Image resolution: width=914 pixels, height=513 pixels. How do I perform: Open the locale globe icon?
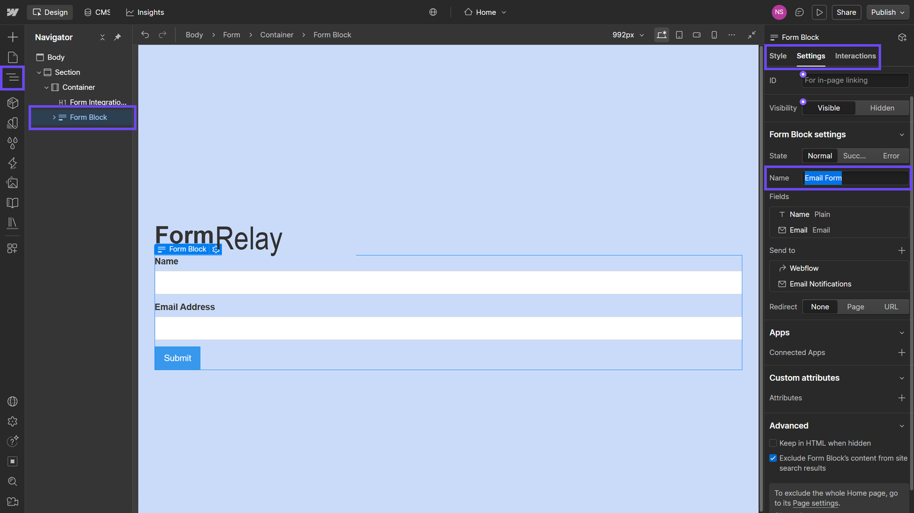tap(433, 12)
